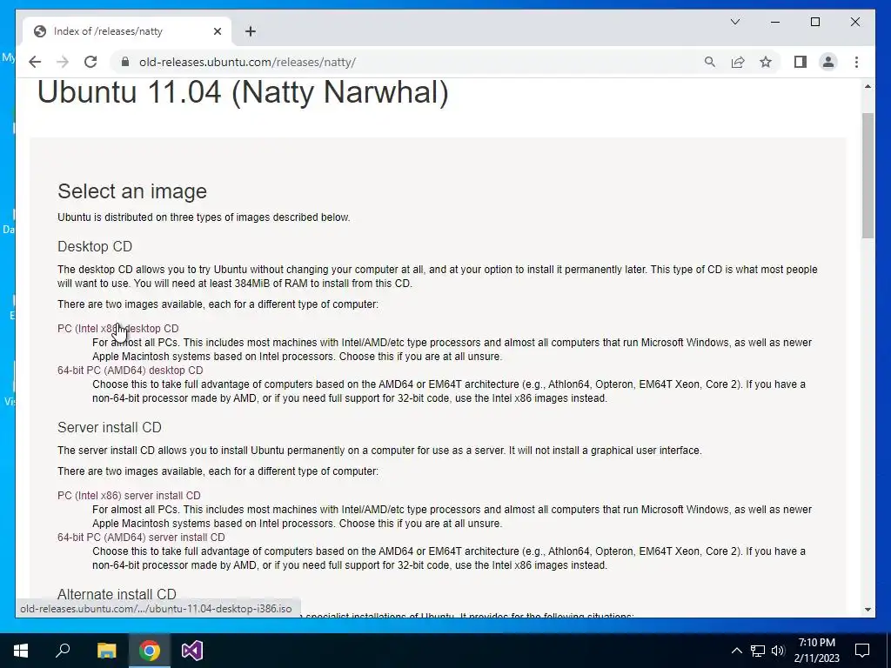
Task: Open the Chrome profile avatar menu
Action: coord(828,62)
